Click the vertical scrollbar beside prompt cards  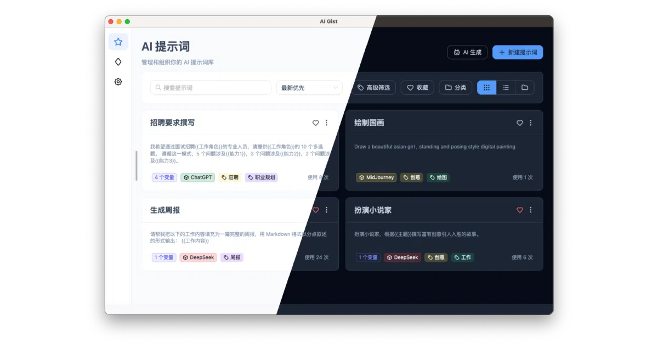(x=137, y=166)
